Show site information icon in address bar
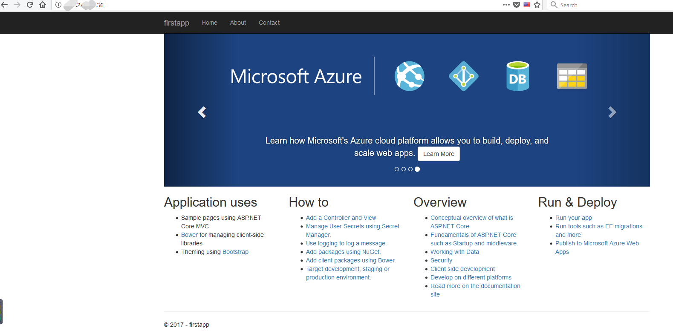 pos(58,5)
